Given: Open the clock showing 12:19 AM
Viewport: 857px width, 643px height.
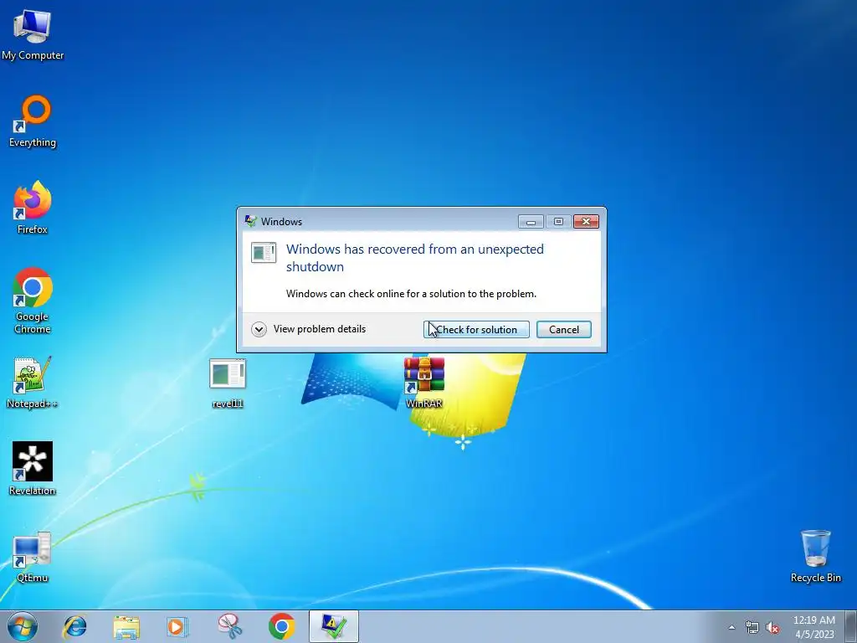Looking at the screenshot, I should click(813, 626).
